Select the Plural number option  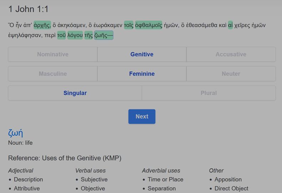click(x=209, y=93)
